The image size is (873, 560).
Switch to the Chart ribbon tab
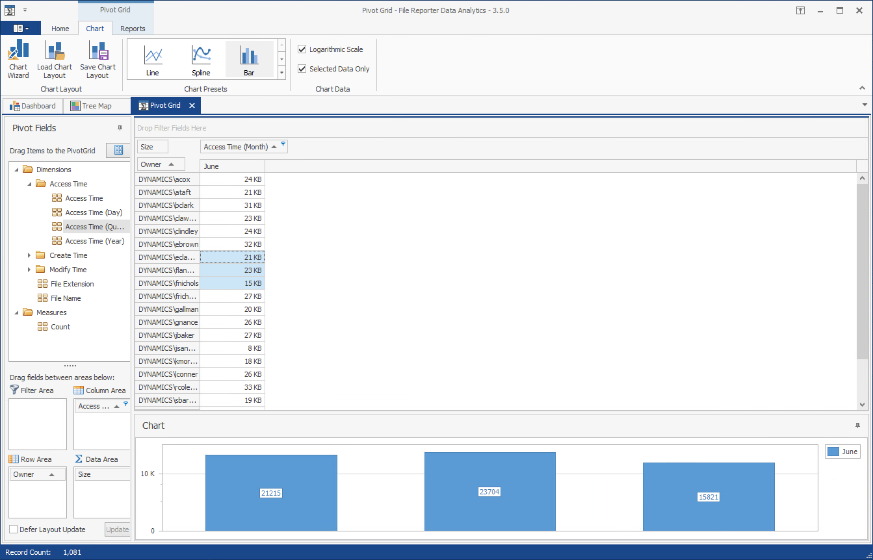95,29
